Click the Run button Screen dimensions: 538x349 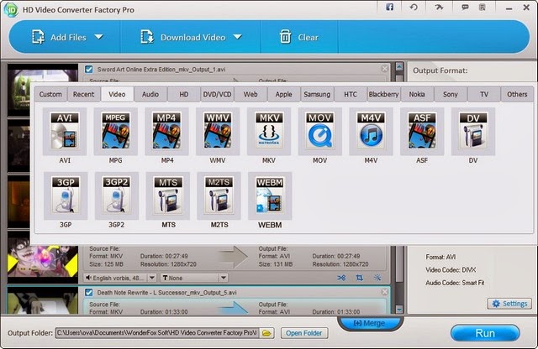485,333
